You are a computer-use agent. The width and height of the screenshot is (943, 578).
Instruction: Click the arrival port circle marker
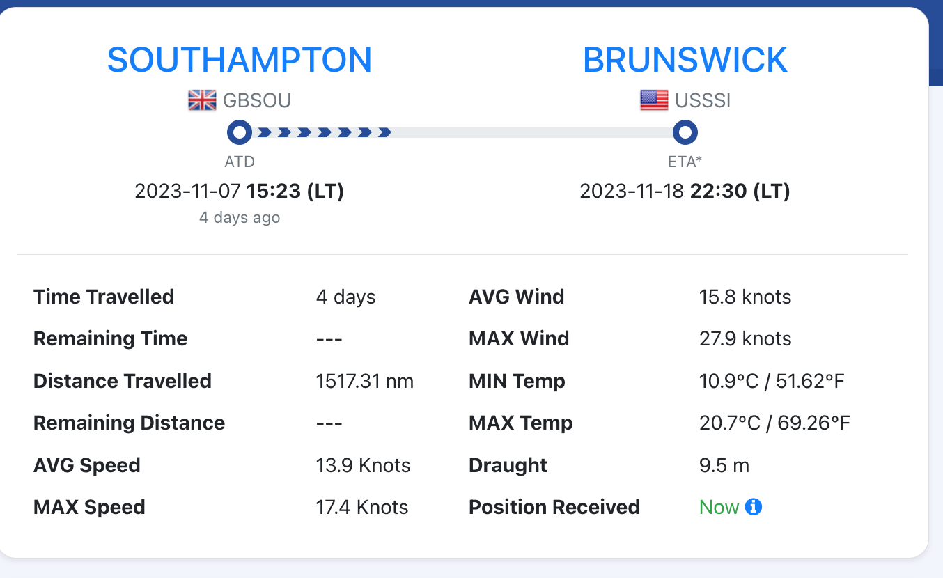(685, 132)
